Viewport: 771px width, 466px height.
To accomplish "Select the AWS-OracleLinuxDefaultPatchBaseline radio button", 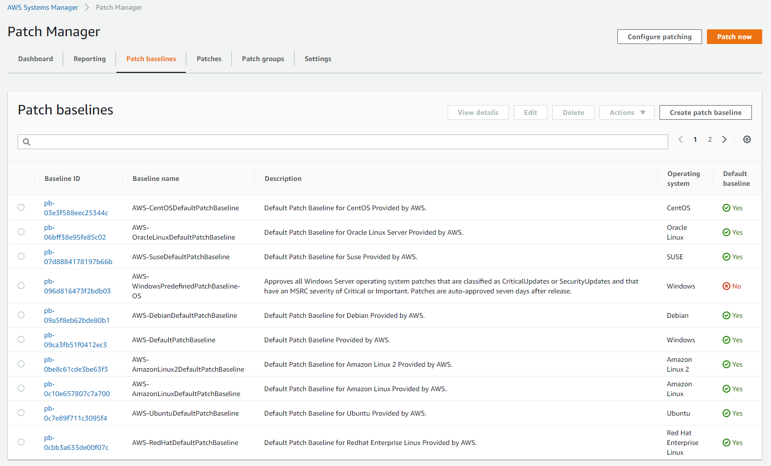I will click(21, 232).
